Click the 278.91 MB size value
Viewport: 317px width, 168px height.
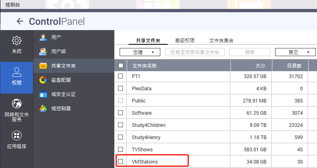tap(254, 101)
